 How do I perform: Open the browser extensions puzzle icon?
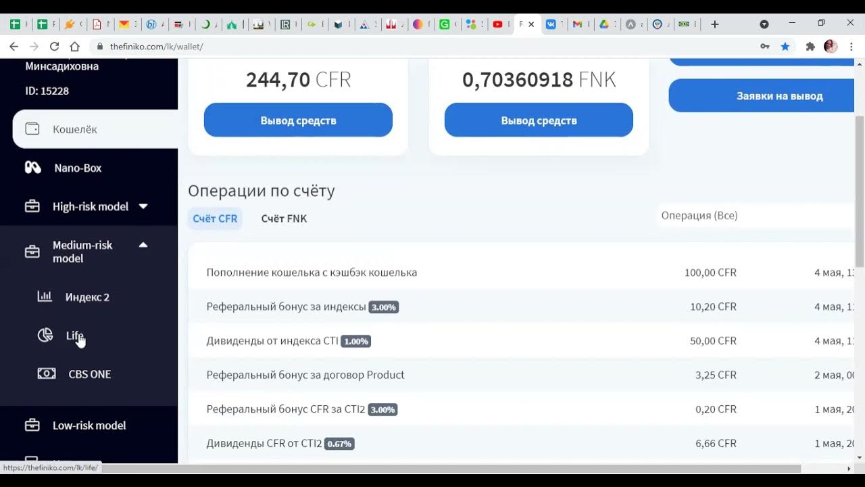click(810, 47)
